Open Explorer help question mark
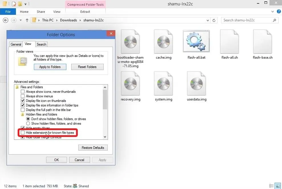This screenshot has height=189, width=282. tap(279, 11)
